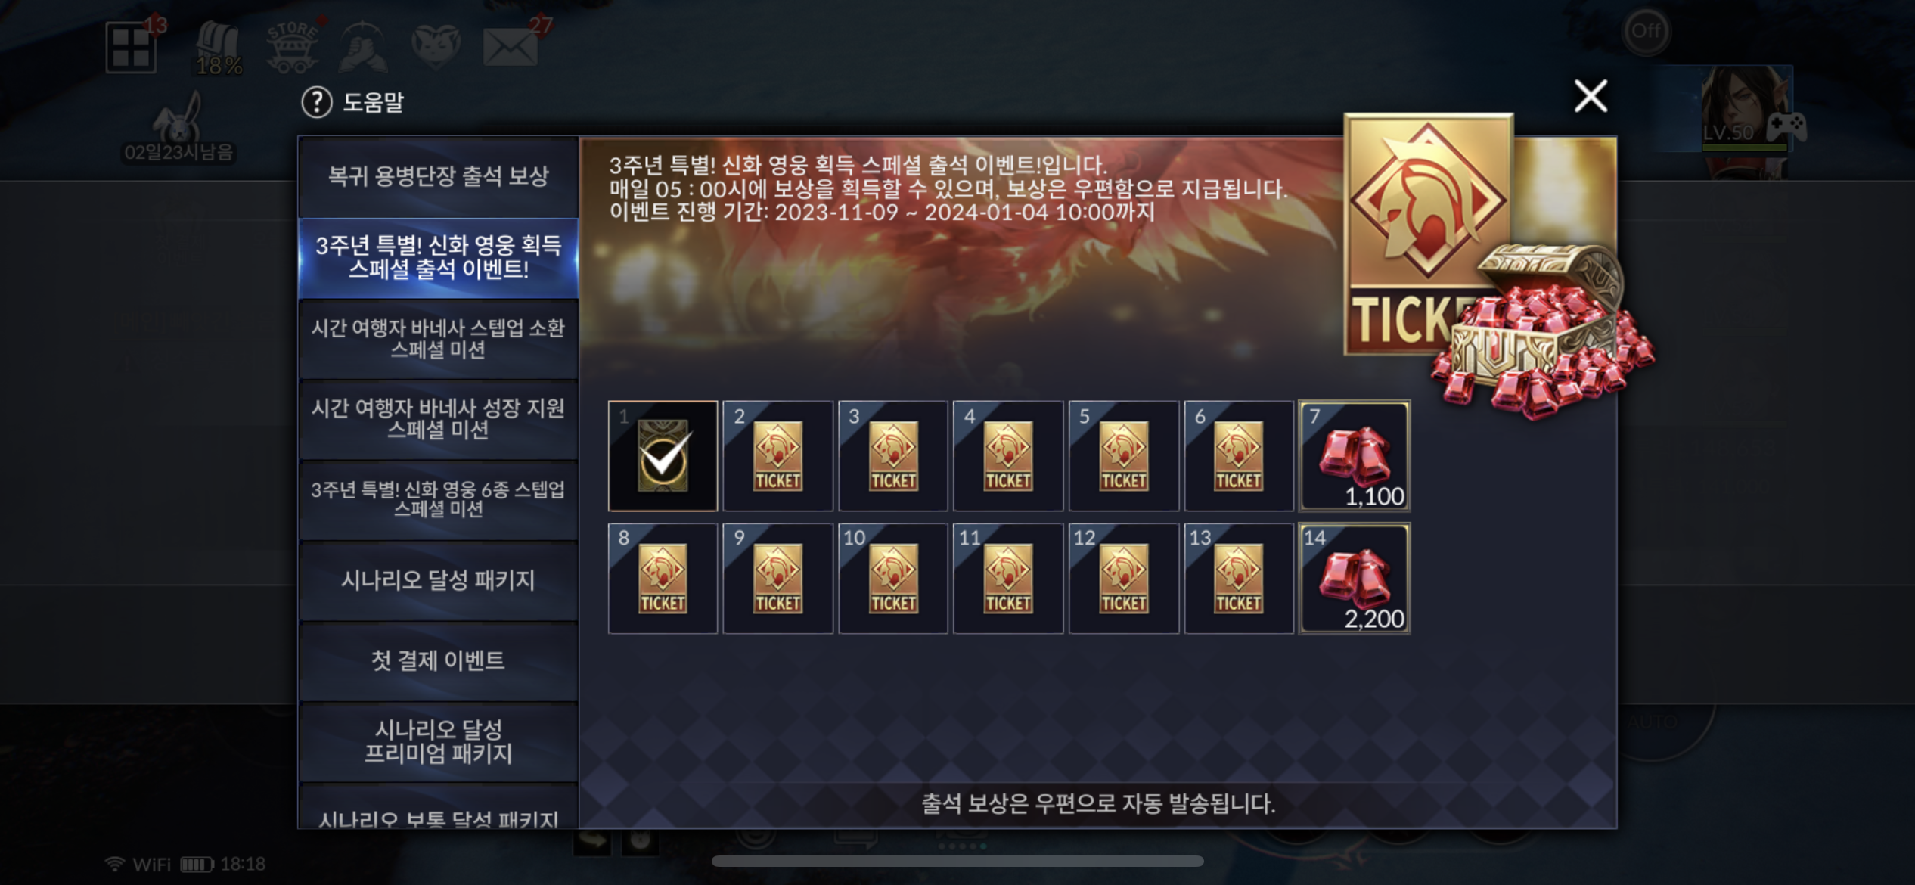Select the day 7 ruby reward 1,100
The height and width of the screenshot is (885, 1915).
point(1354,456)
